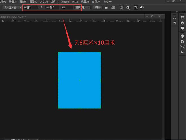Click the 清除 clear button
The height and width of the screenshot is (140, 186).
(x=97, y=8)
